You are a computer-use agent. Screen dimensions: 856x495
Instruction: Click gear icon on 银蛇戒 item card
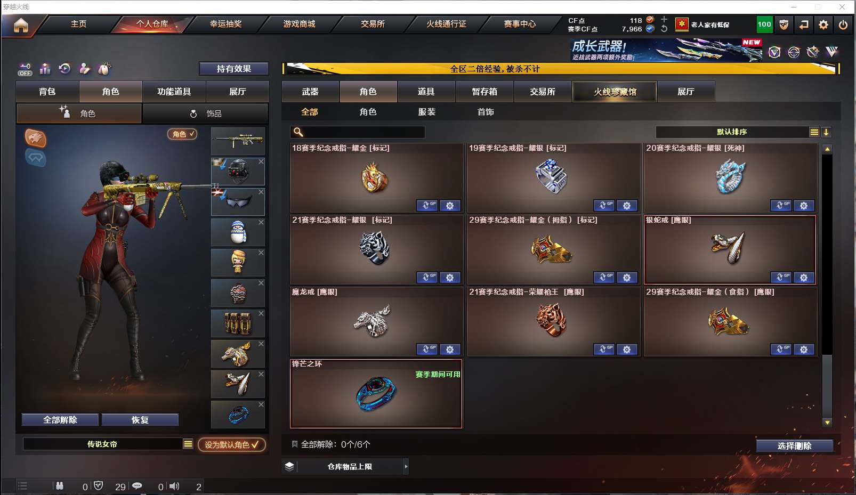(804, 277)
